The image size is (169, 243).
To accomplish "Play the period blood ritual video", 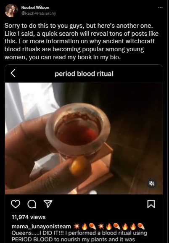I will [84, 138].
